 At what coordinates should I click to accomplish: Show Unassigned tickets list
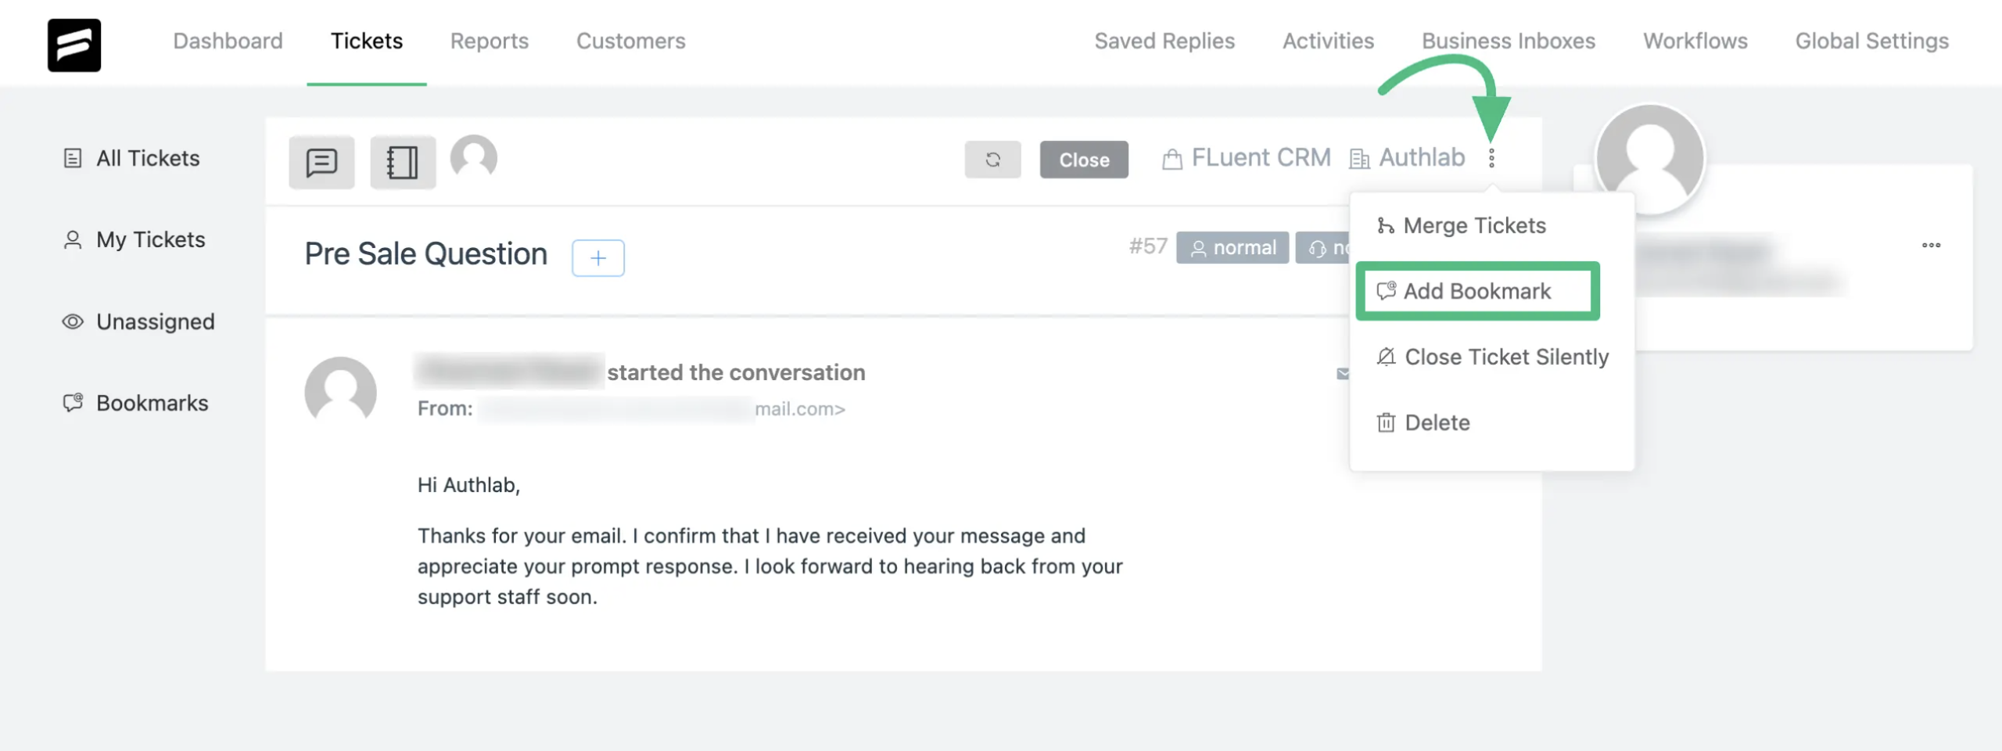(155, 322)
